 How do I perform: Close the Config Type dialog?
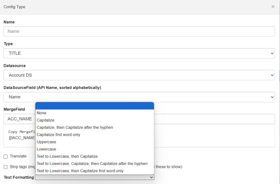273,7
